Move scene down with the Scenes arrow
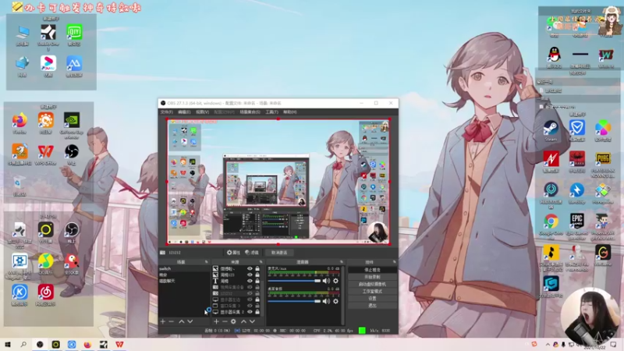The width and height of the screenshot is (624, 351). (x=190, y=321)
